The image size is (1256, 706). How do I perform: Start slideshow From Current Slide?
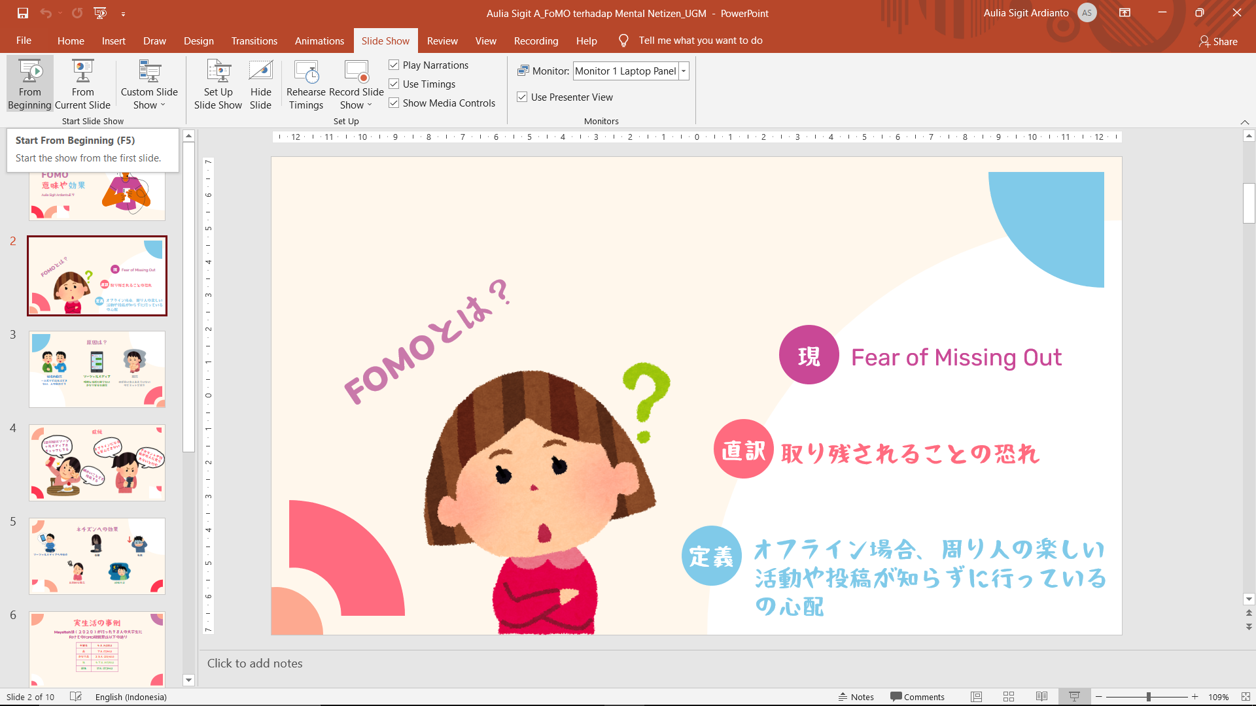coord(82,84)
